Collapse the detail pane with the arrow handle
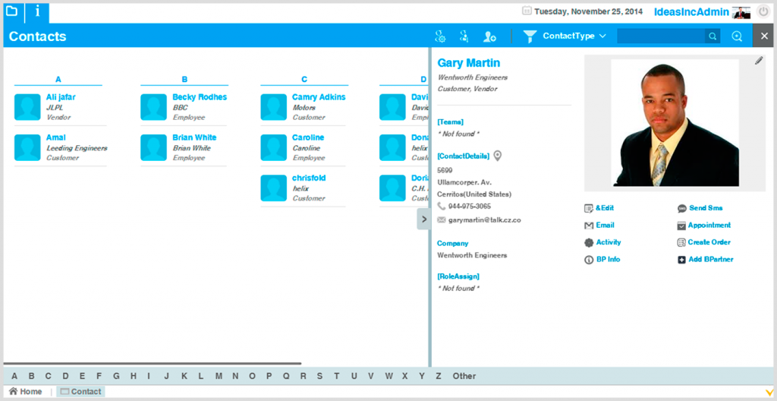Image resolution: width=777 pixels, height=401 pixels. pos(423,219)
